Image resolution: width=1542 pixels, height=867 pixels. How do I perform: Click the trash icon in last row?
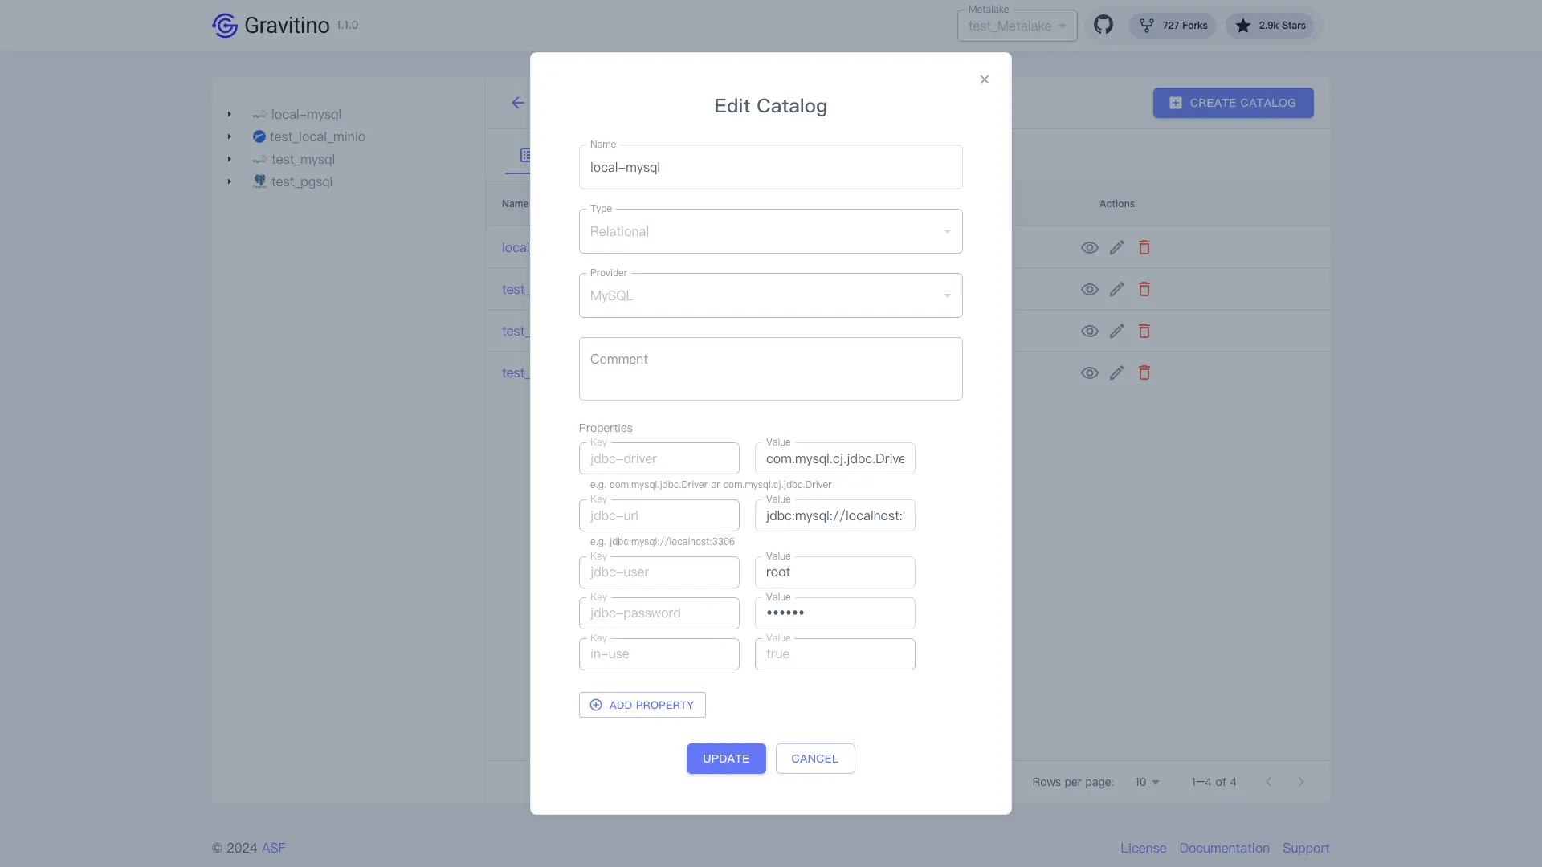pyautogui.click(x=1144, y=372)
